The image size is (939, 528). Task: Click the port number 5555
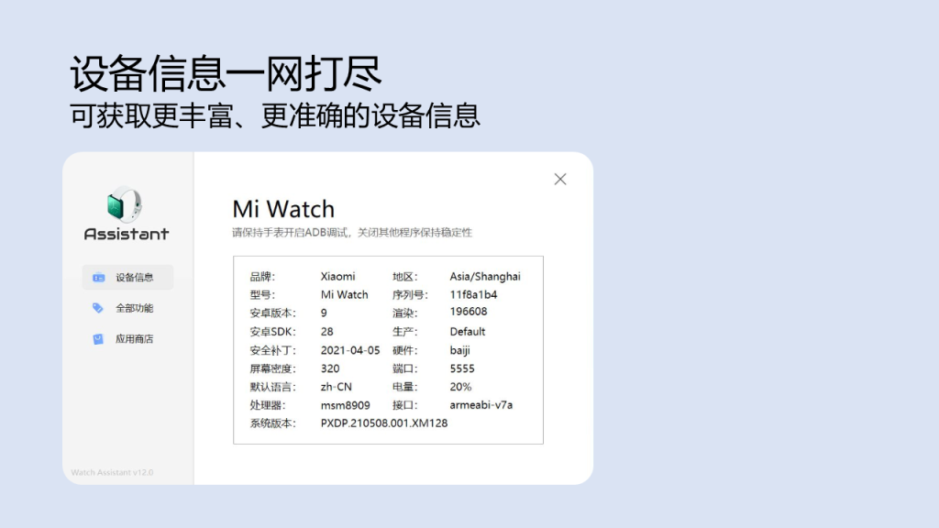point(462,368)
